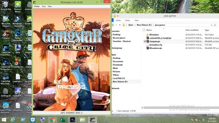
Task: Click the Up arrow in File Explorer
Action: coord(120,25)
